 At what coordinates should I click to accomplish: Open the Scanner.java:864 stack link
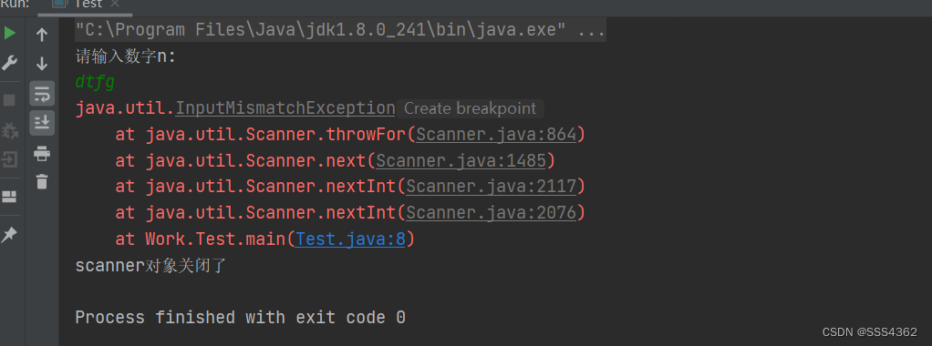click(x=496, y=135)
